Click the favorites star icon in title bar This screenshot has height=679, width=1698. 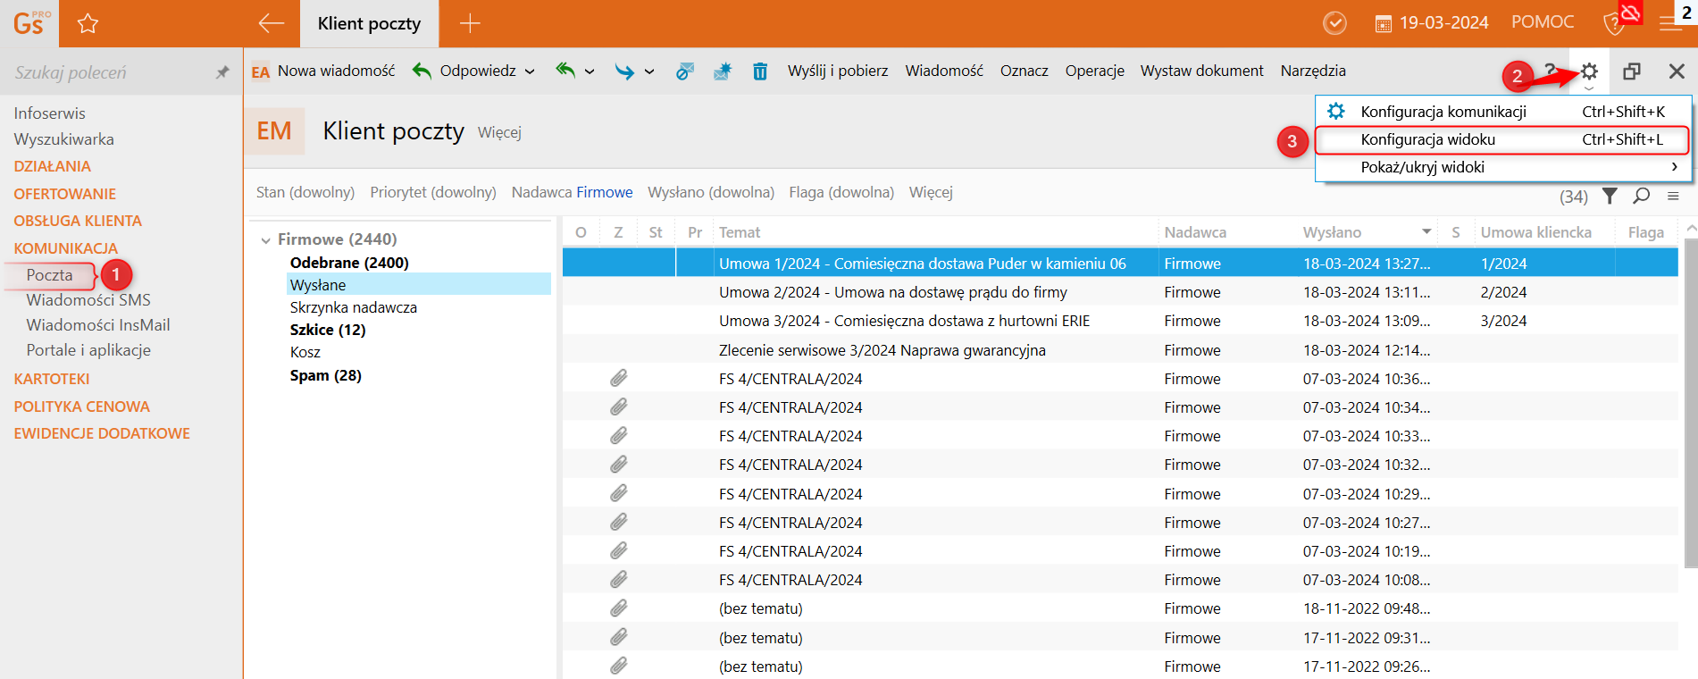[88, 24]
